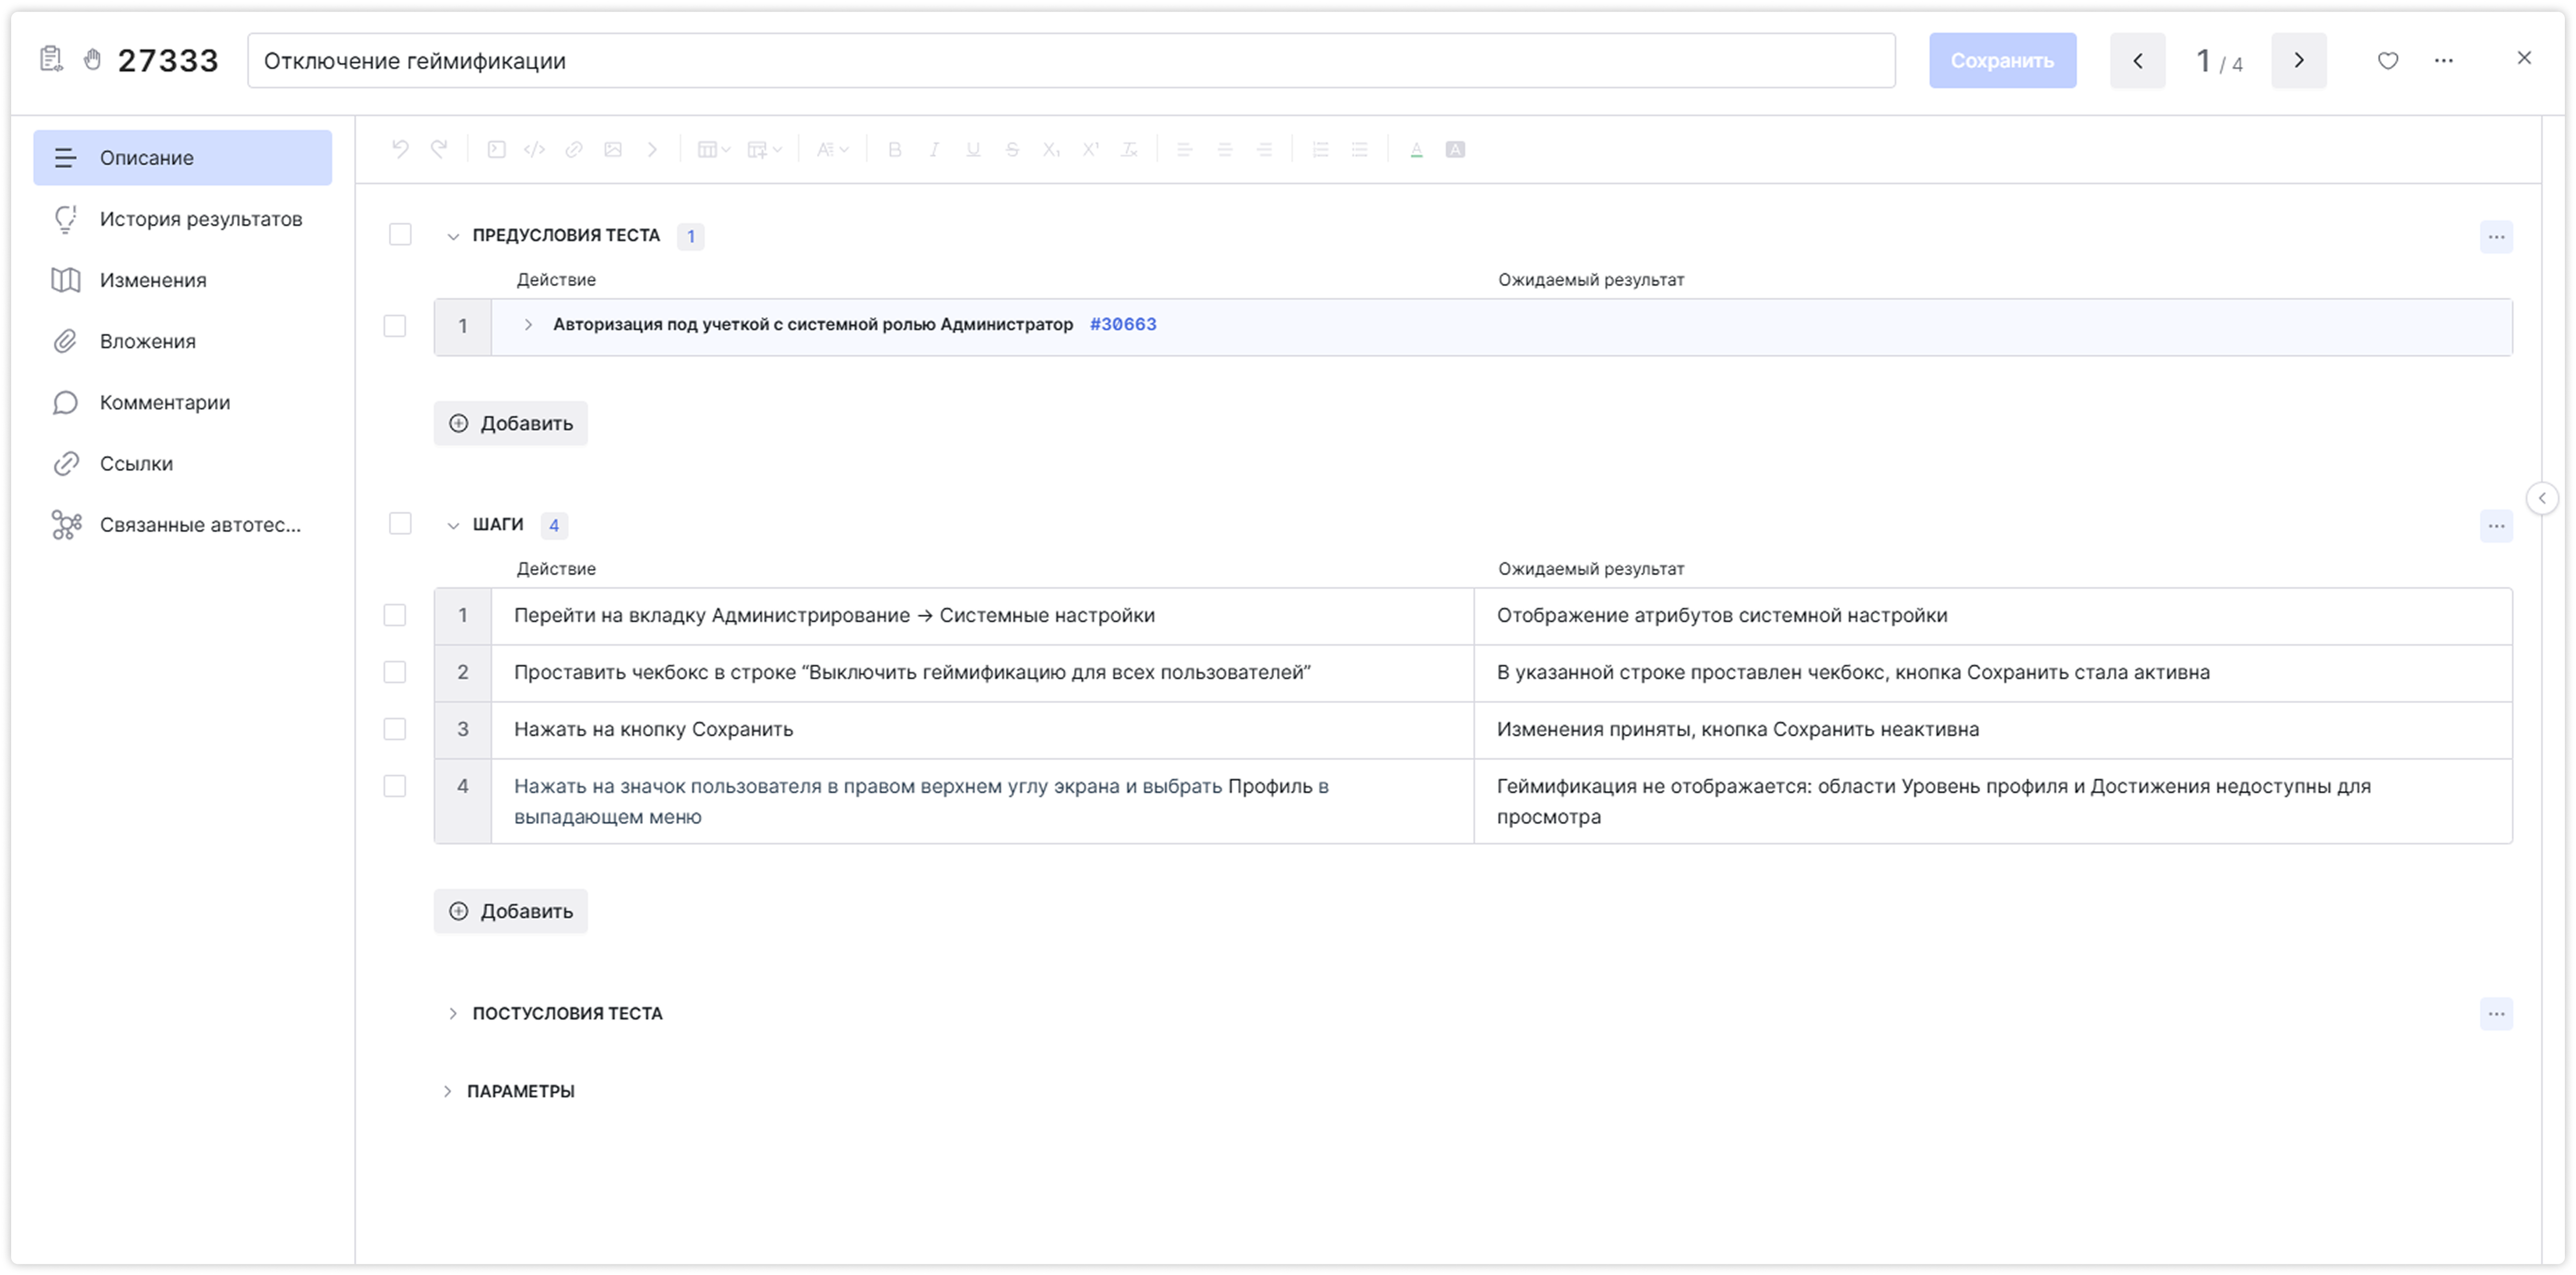Insert hyperlink using the toolbar link icon

pos(574,149)
